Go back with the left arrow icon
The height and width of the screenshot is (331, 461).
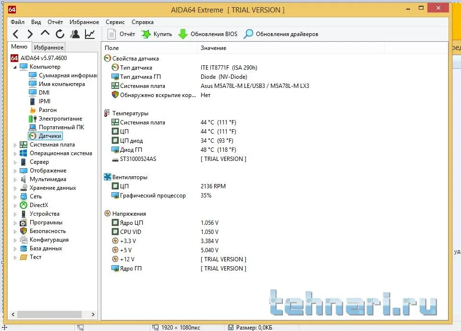click(x=16, y=34)
